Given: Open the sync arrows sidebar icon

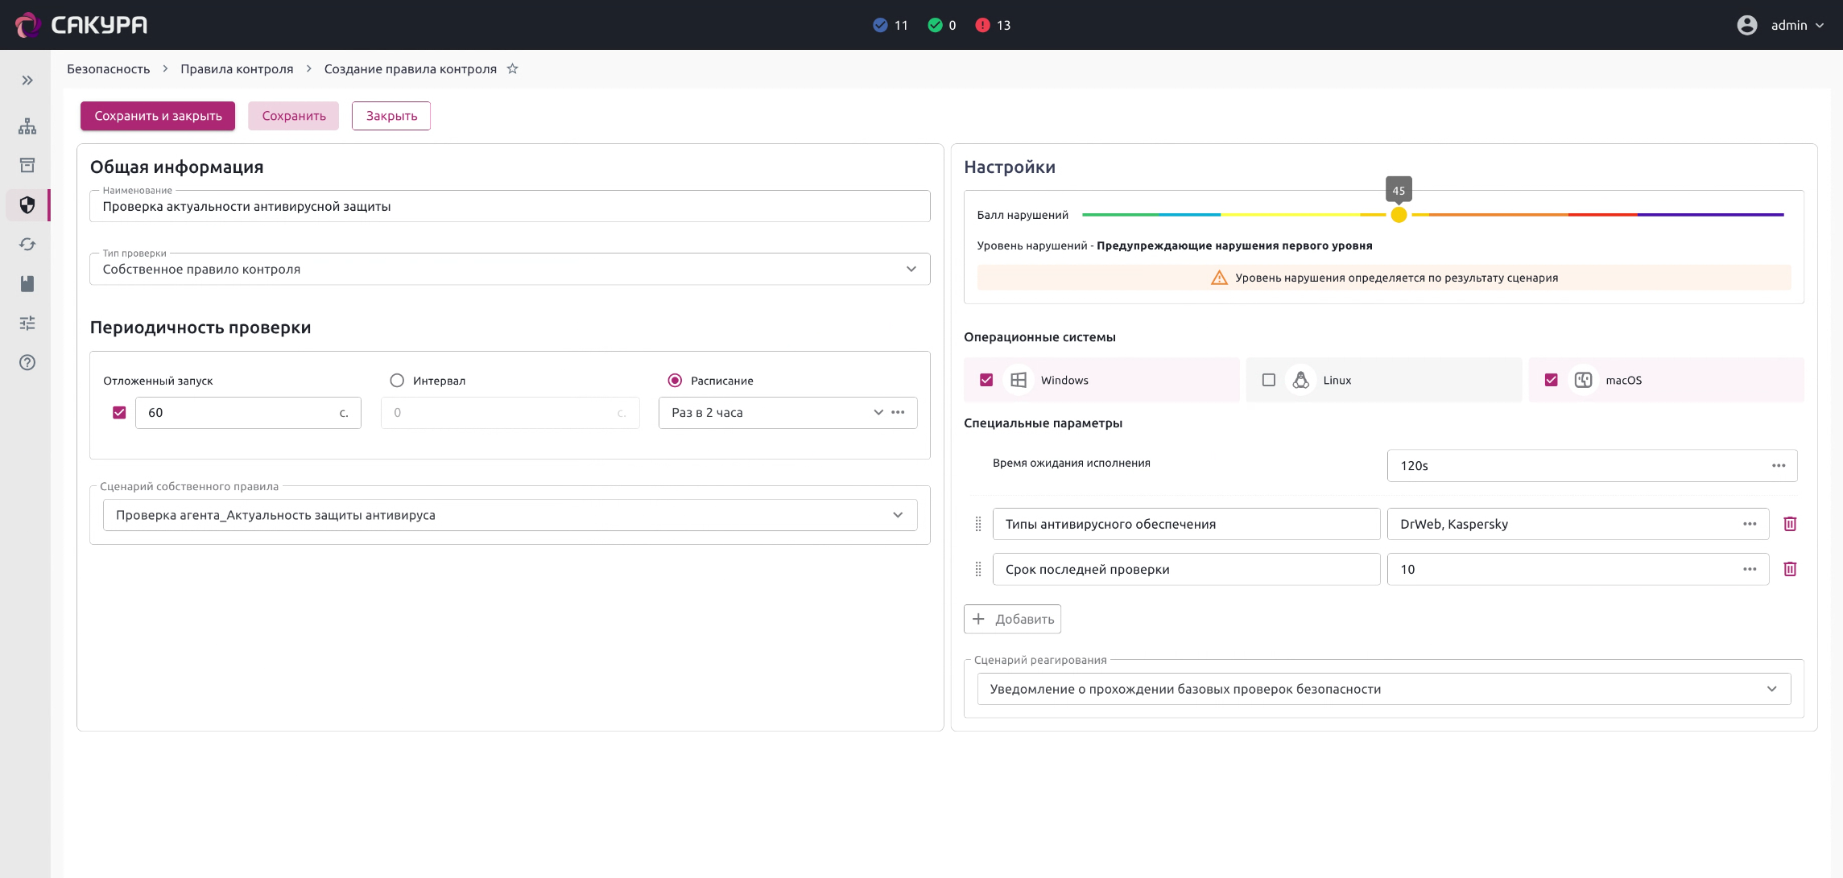Looking at the screenshot, I should click(x=27, y=245).
